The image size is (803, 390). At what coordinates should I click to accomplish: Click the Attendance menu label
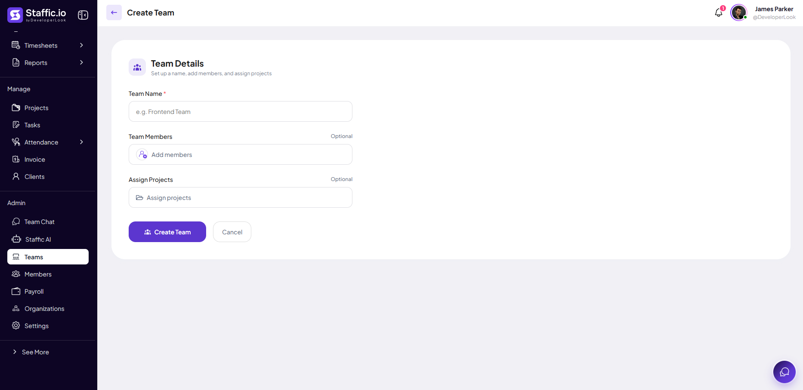41,142
